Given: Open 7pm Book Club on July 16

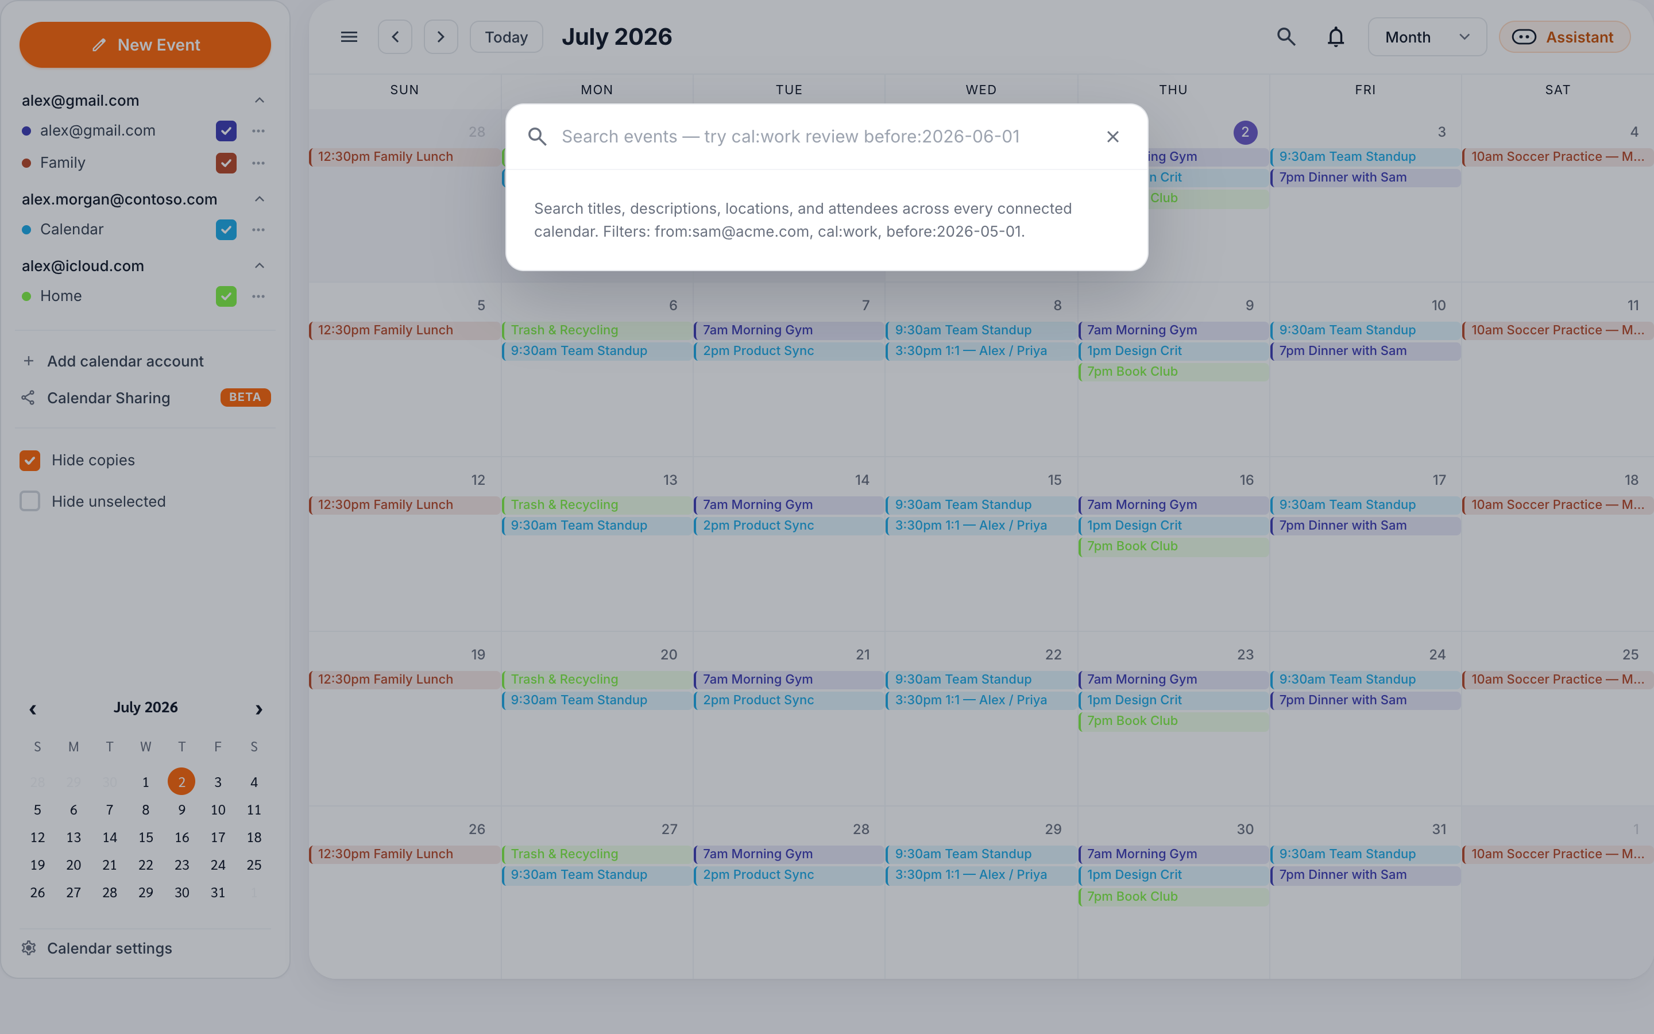Looking at the screenshot, I should (x=1173, y=546).
